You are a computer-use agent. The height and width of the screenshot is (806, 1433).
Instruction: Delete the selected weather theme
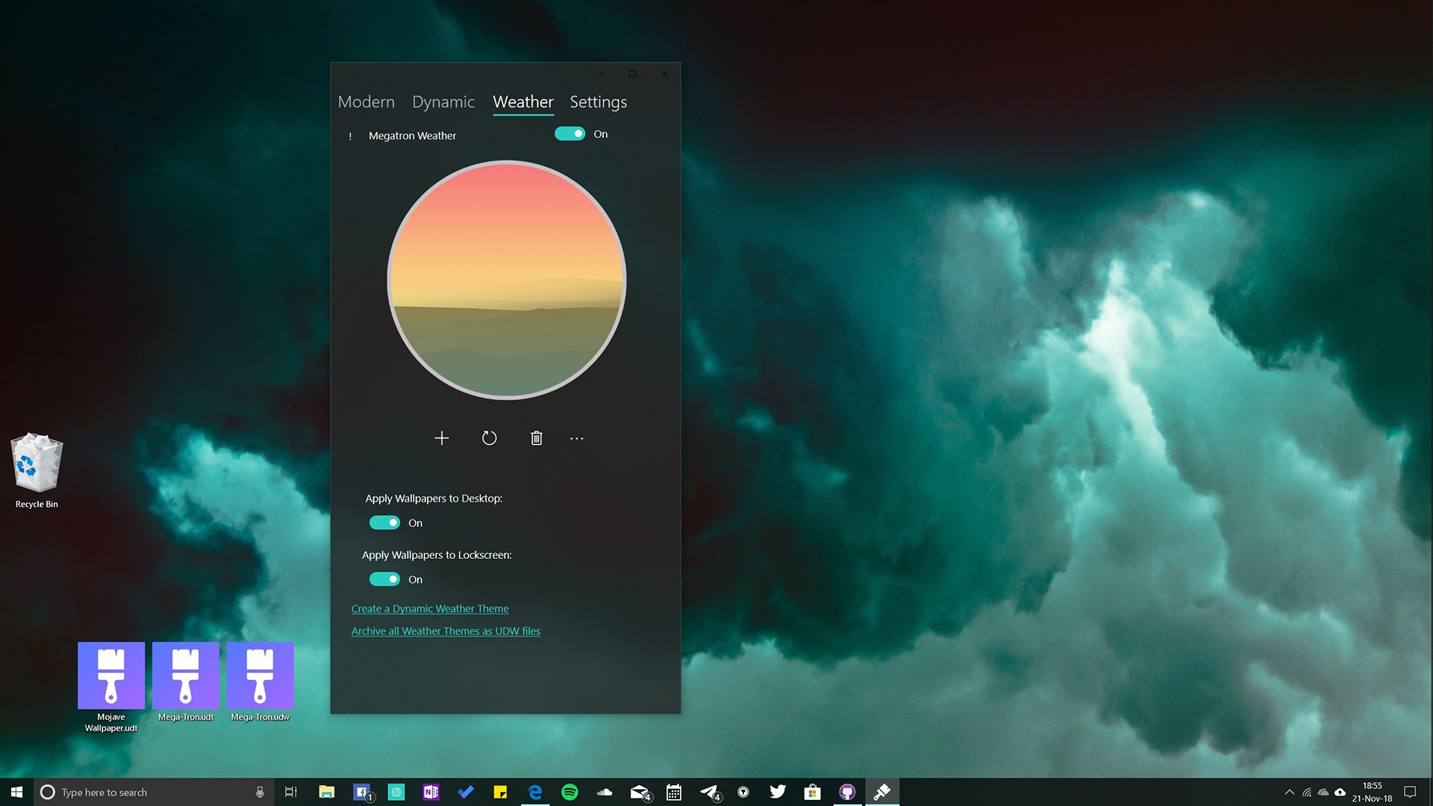(x=536, y=438)
